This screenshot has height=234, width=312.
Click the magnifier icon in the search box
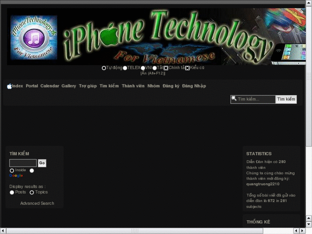234,98
